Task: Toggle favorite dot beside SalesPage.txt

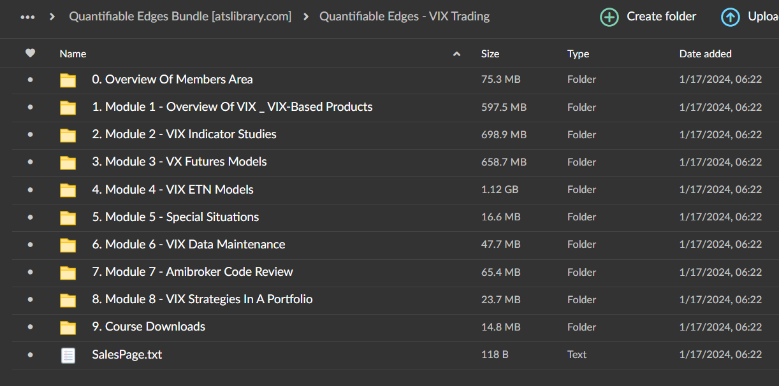Action: 30,355
